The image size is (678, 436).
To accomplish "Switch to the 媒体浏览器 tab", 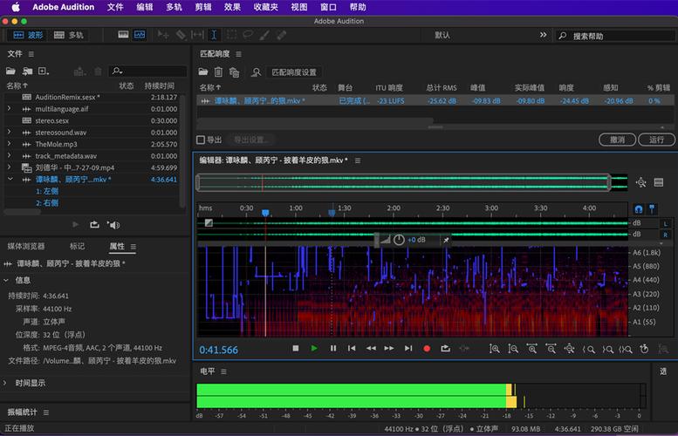I will coord(26,246).
